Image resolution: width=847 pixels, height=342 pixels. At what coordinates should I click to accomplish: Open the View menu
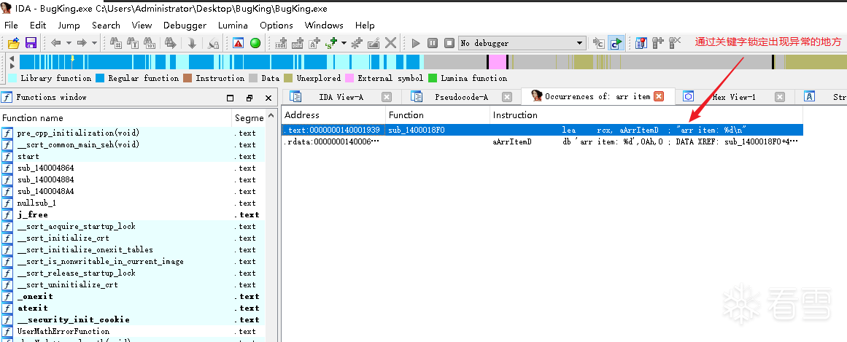[x=142, y=25]
